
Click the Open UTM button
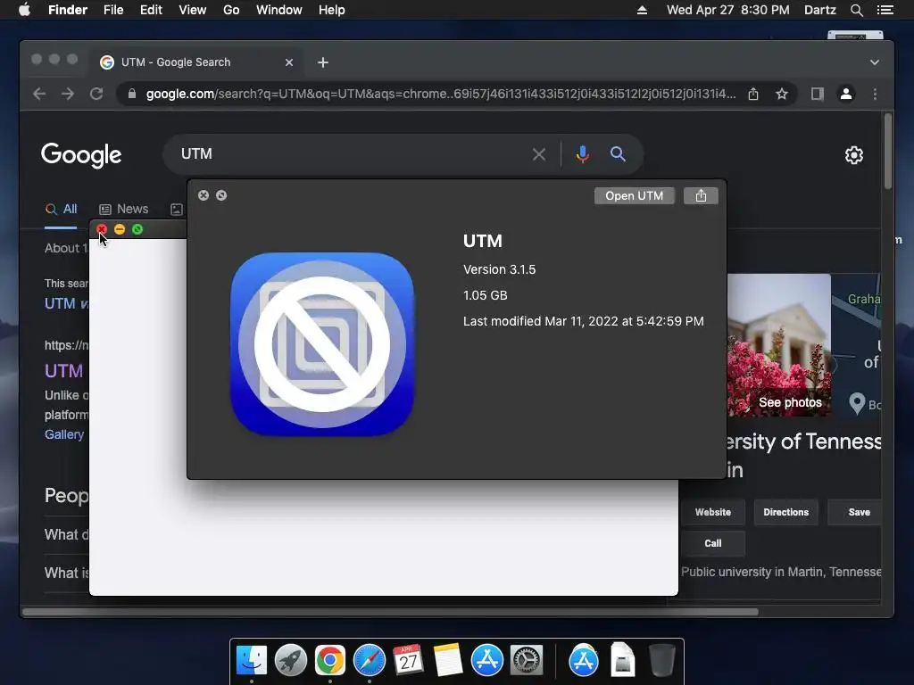[635, 195]
